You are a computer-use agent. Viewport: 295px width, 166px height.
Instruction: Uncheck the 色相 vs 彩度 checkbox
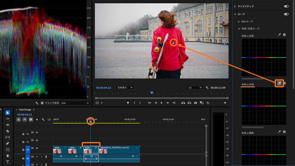point(284,35)
